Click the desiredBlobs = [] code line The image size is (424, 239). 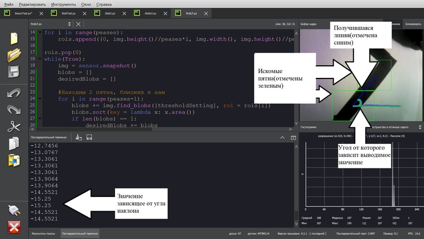(87, 79)
